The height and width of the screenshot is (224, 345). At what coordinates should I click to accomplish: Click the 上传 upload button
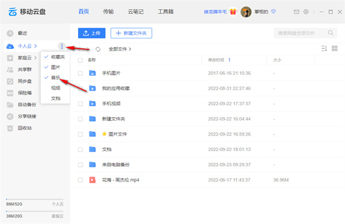[92, 33]
